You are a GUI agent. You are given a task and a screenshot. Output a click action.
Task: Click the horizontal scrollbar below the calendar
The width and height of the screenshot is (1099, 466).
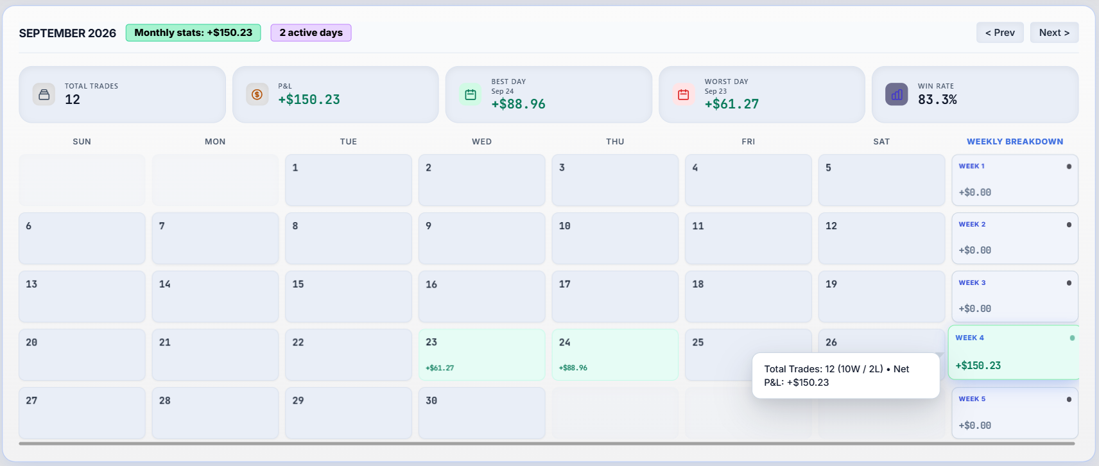547,443
